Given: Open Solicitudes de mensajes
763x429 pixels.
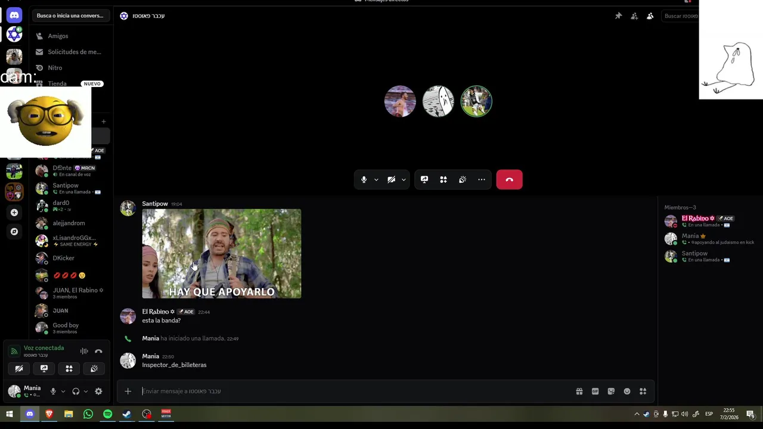Looking at the screenshot, I should click(x=72, y=52).
